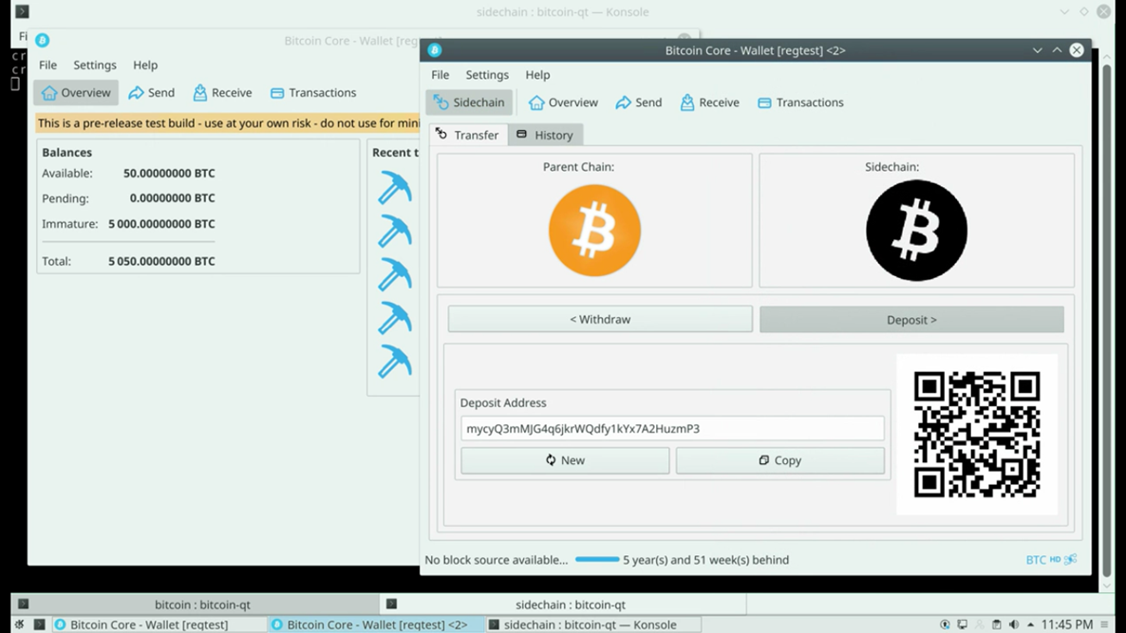Open 'Bitcoin Core - Wallet [regtest] <2>' taskbar entry

coord(376,624)
